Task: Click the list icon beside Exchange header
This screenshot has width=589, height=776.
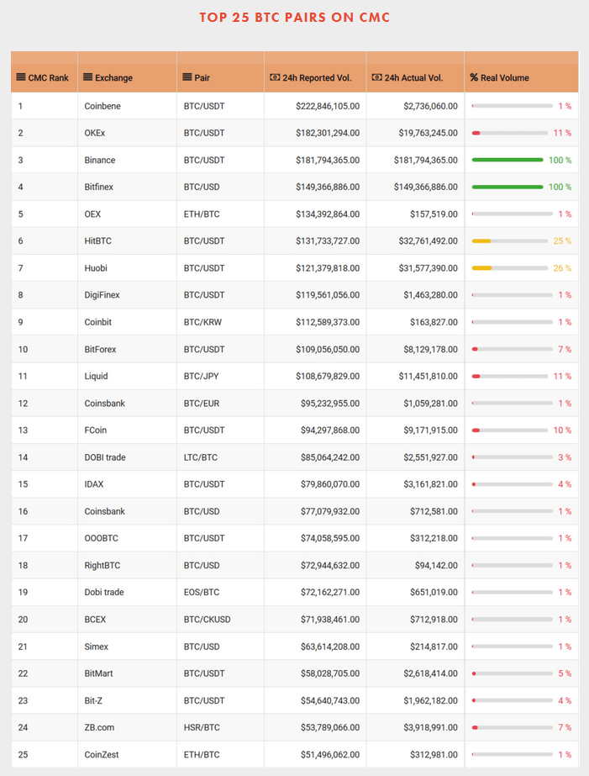Action: coord(87,77)
